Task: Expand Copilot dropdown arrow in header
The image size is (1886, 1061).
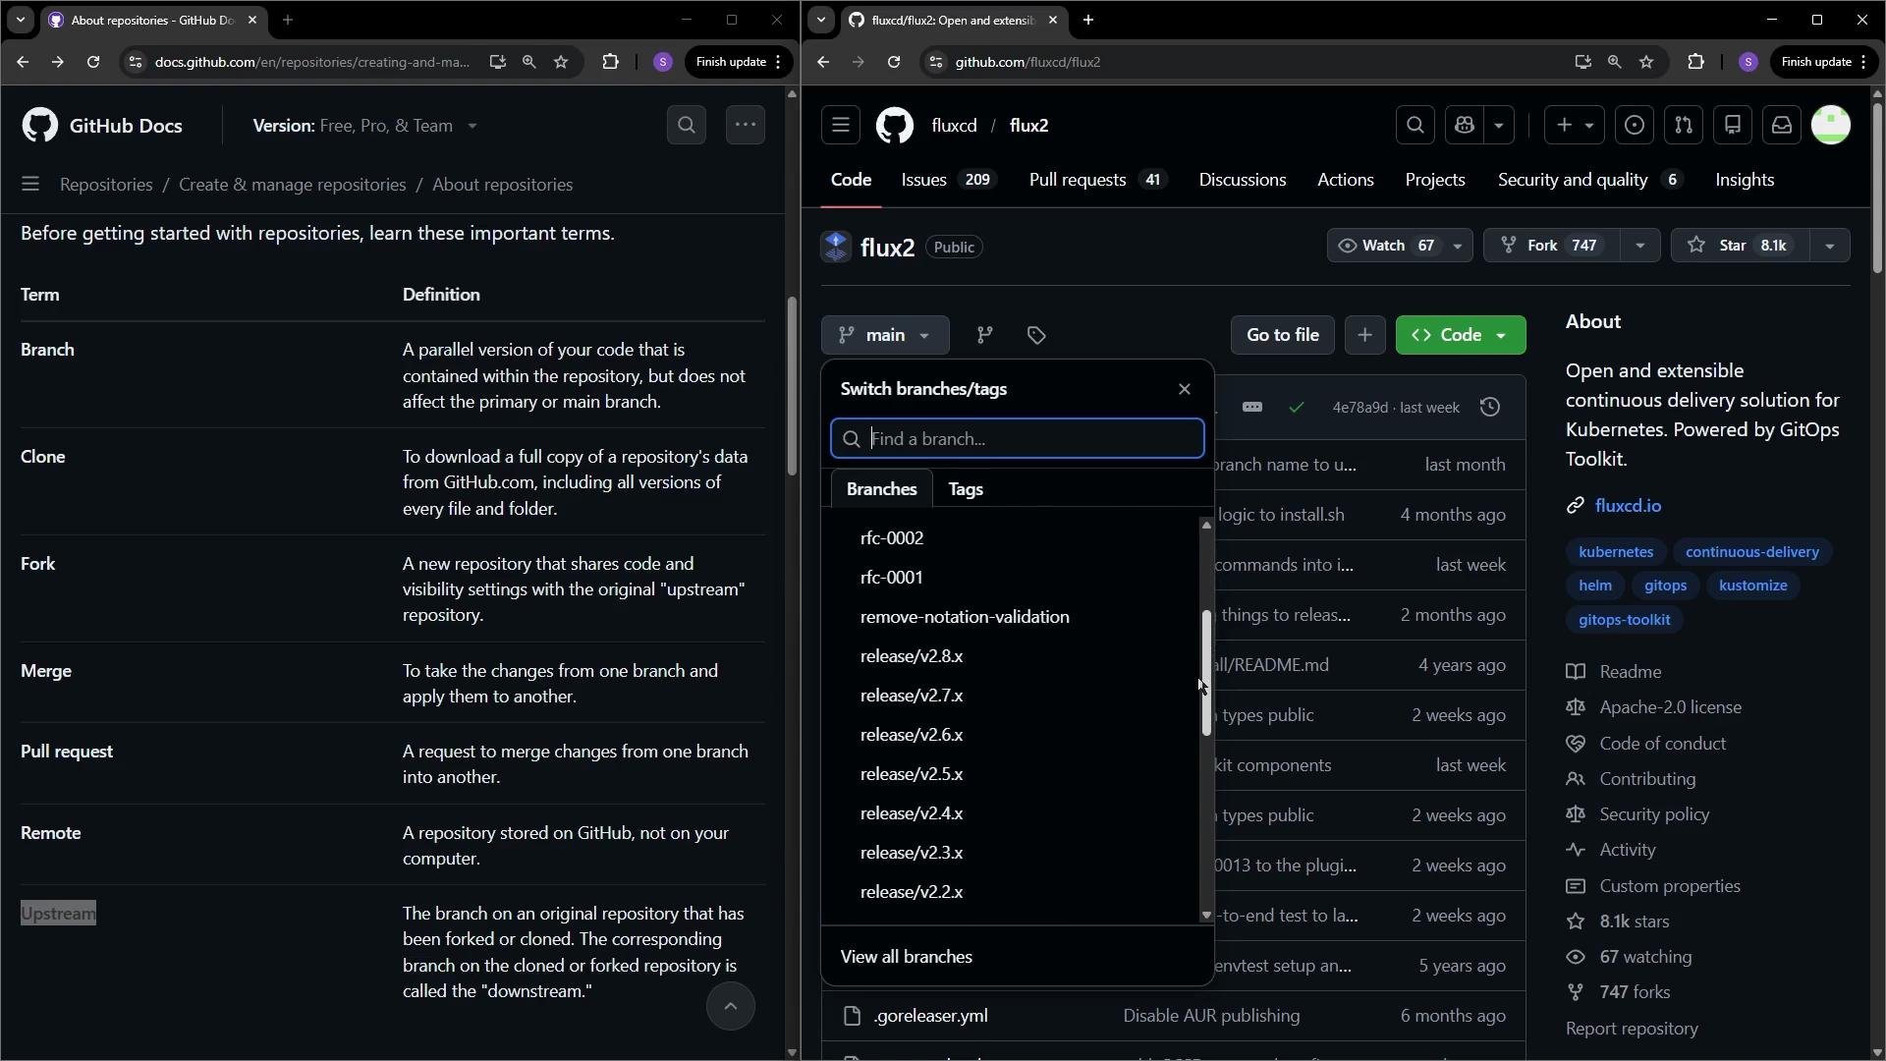Action: pos(1499,125)
